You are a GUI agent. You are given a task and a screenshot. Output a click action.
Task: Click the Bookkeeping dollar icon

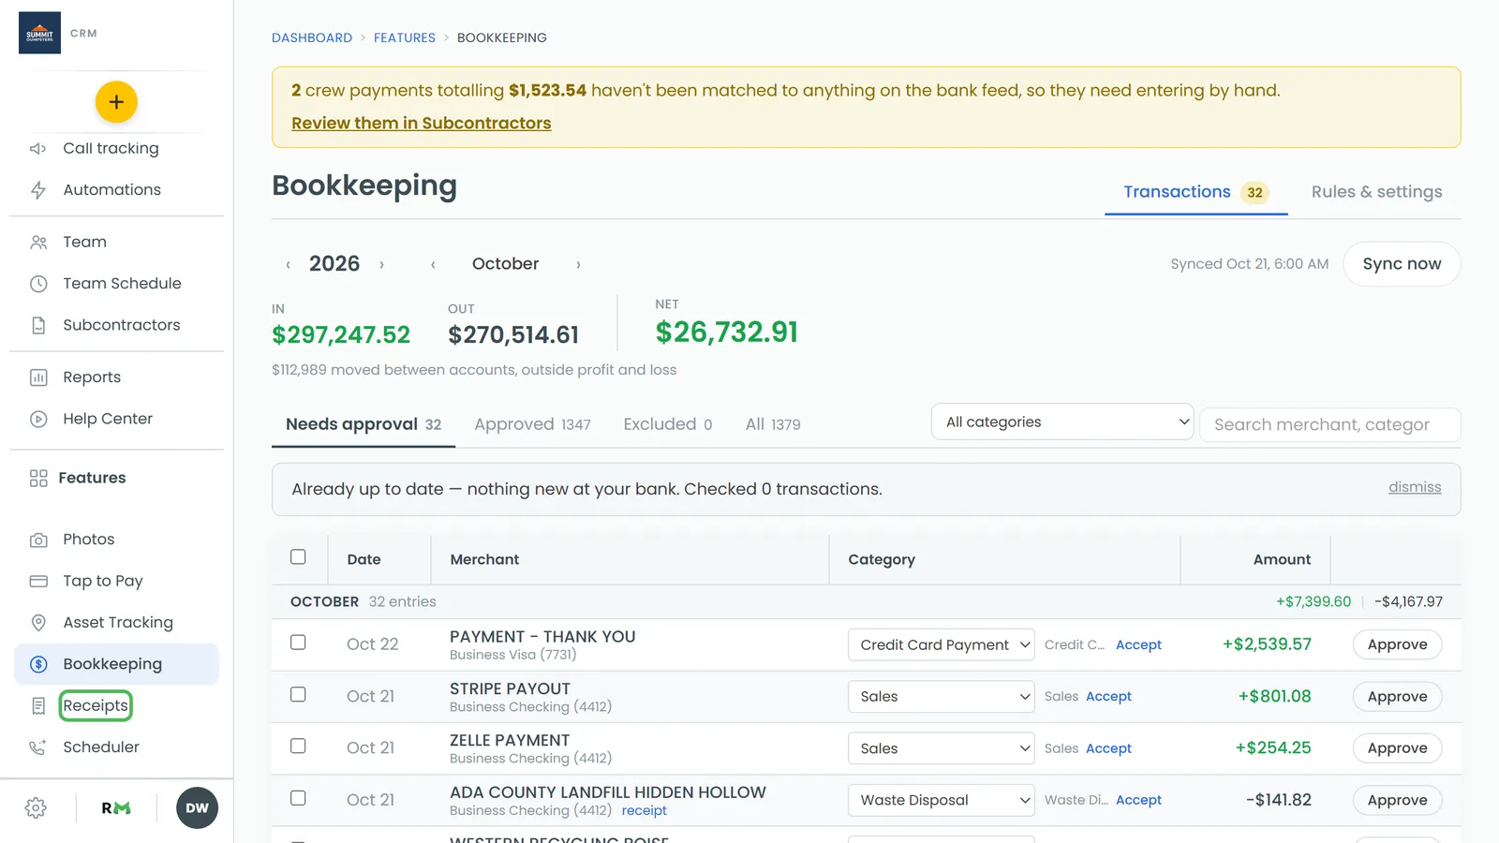[x=38, y=664]
